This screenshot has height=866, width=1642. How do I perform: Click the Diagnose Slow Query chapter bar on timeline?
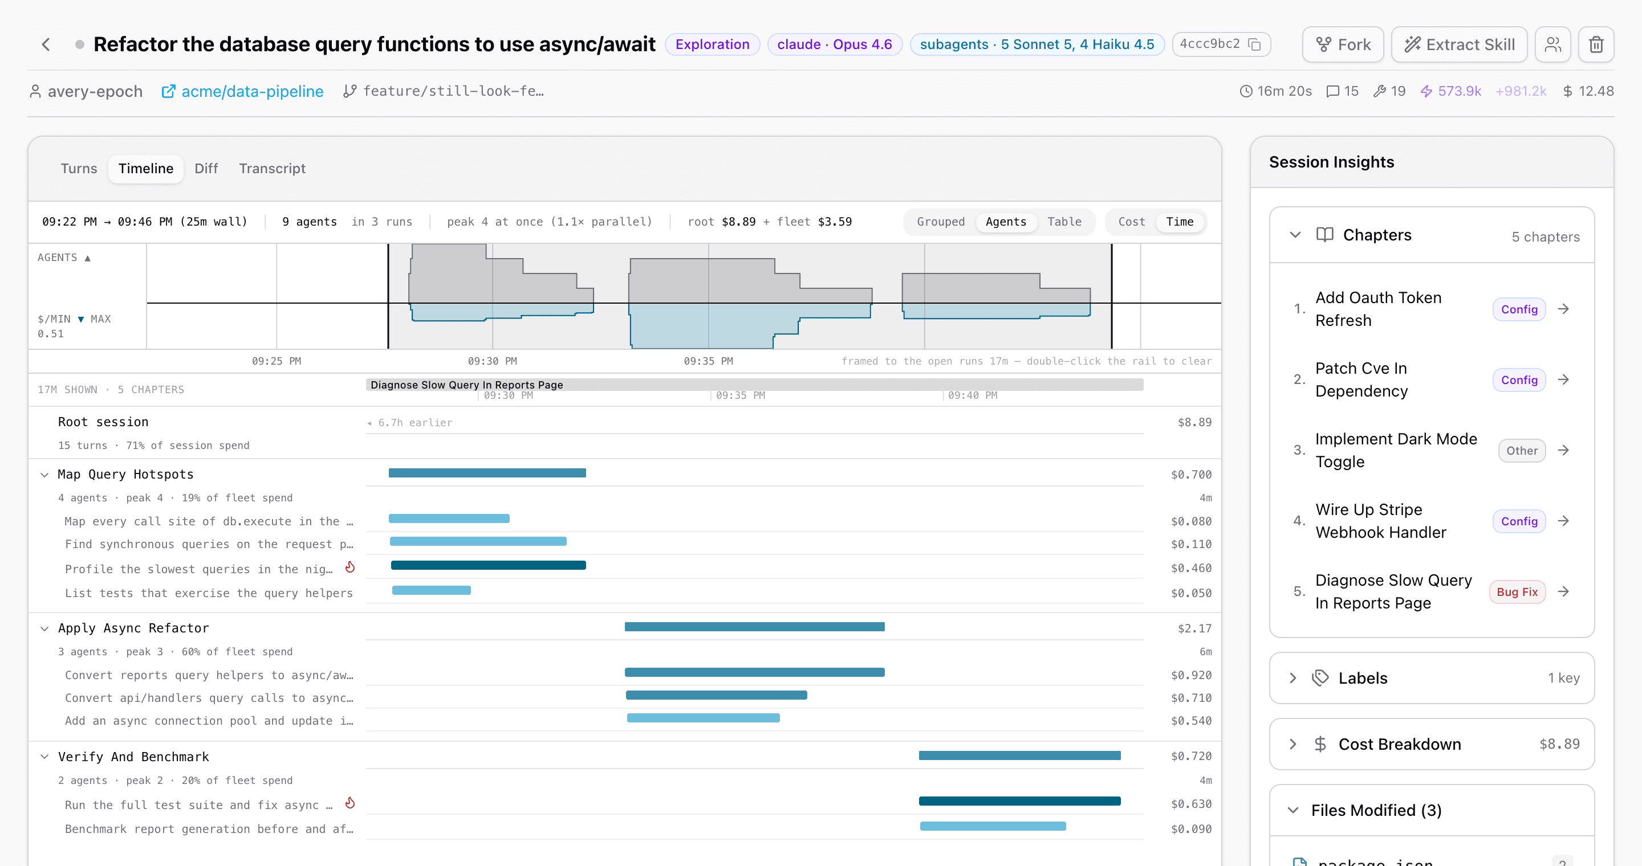(x=754, y=385)
